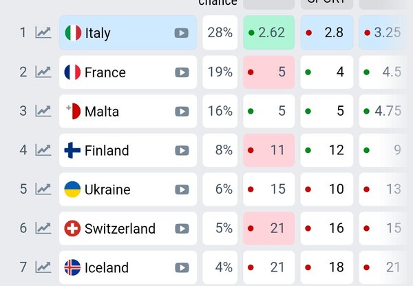The image size is (413, 286).
Task: Select France's pink odds cell showing 5
Action: click(268, 72)
